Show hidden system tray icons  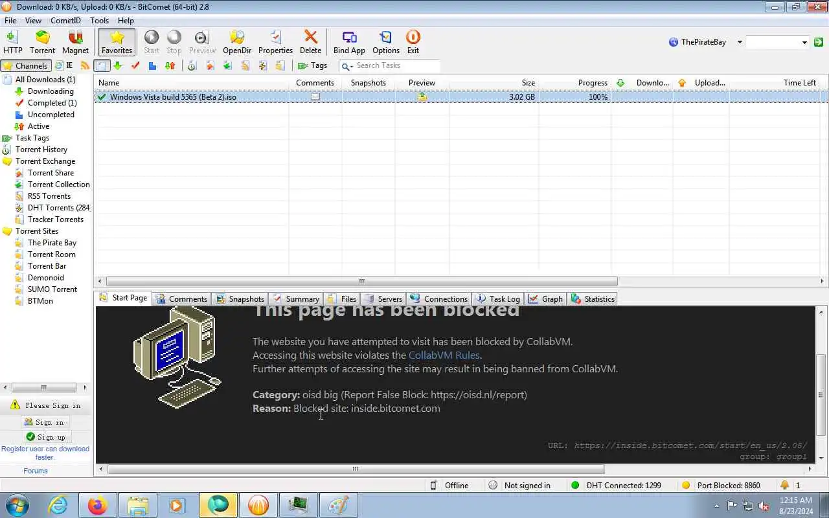click(716, 506)
